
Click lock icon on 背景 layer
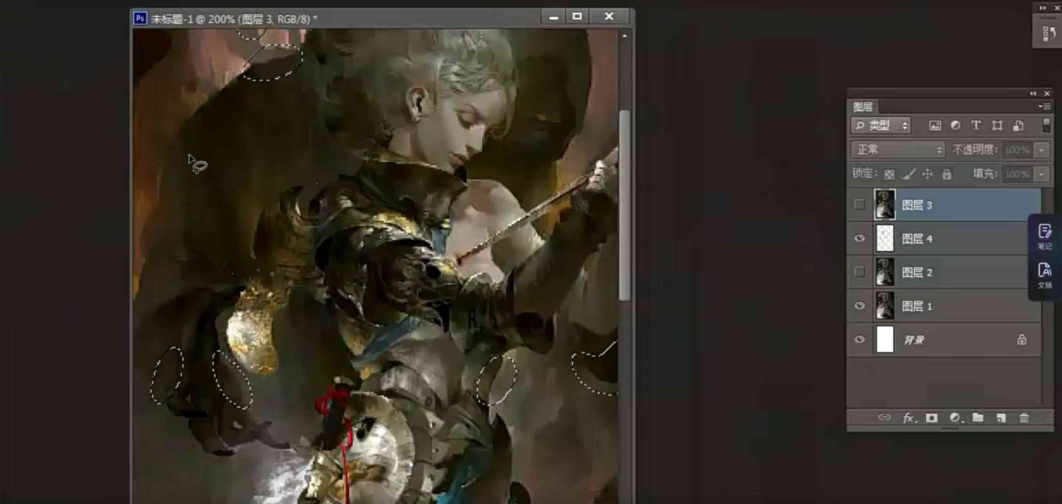(x=1021, y=339)
